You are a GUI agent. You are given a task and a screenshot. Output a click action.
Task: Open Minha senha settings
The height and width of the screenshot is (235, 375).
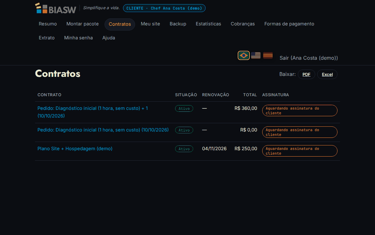(x=78, y=38)
